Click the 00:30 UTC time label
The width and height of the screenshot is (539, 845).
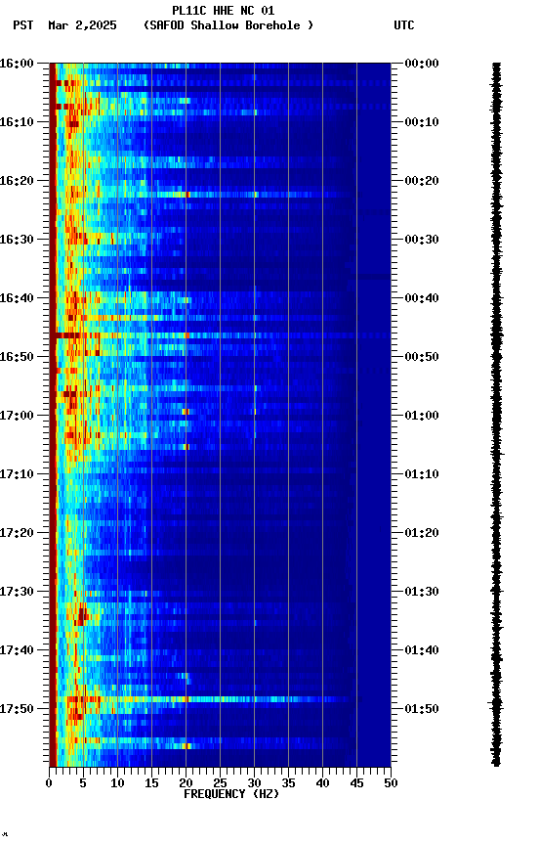422,240
